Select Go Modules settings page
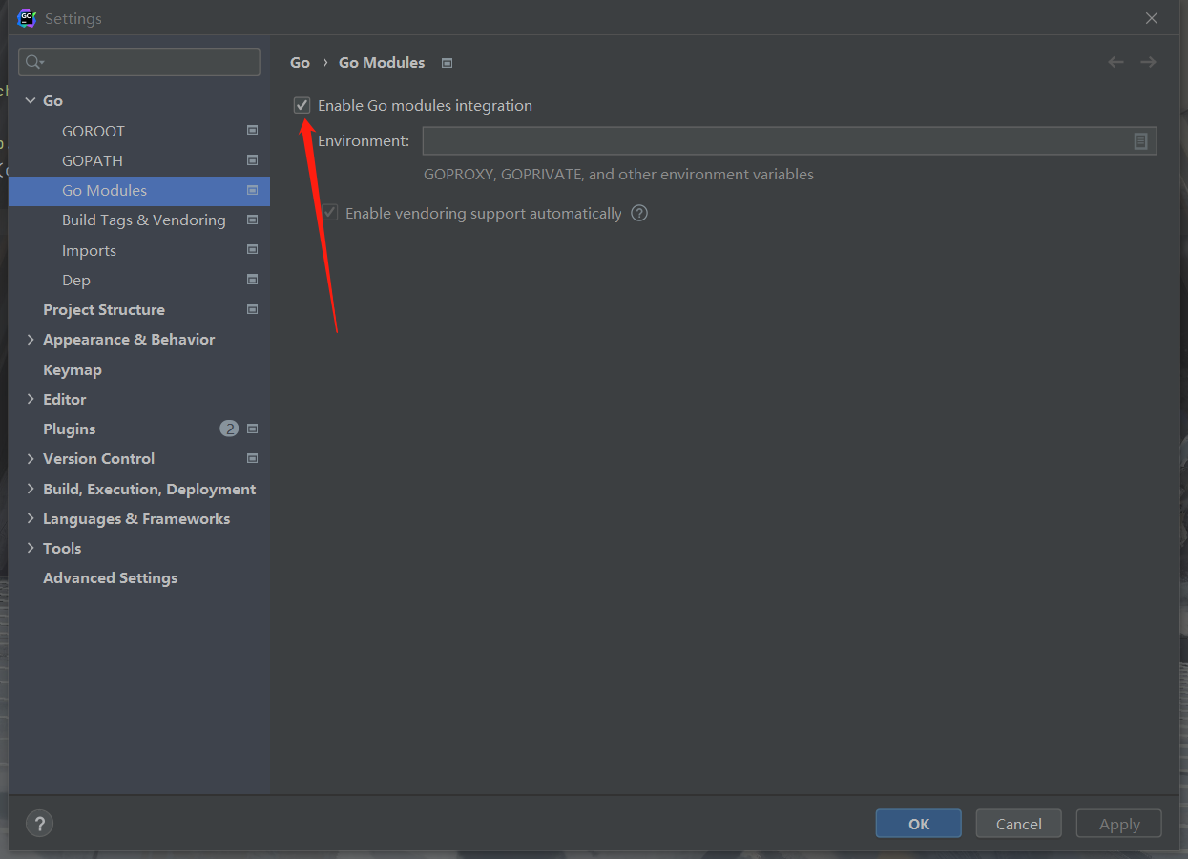Viewport: 1188px width, 859px height. coord(139,190)
